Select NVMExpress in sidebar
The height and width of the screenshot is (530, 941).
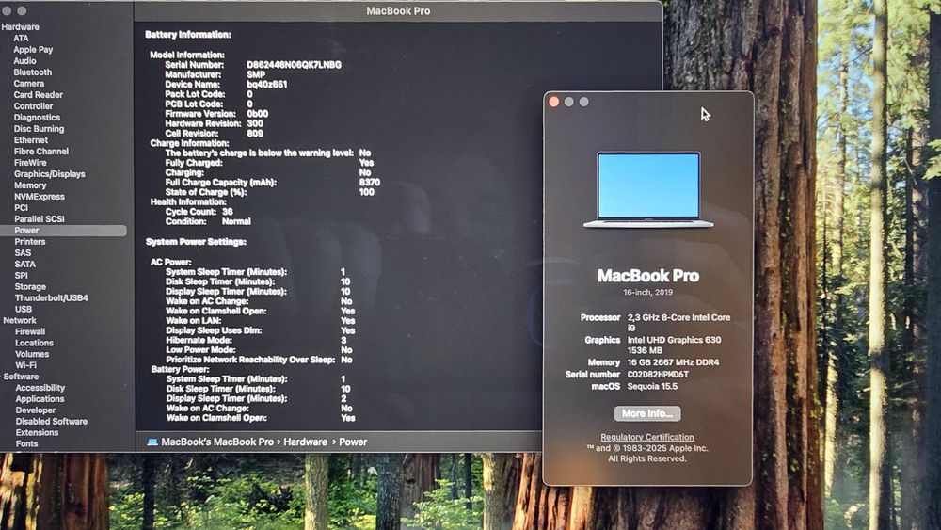[x=40, y=196]
